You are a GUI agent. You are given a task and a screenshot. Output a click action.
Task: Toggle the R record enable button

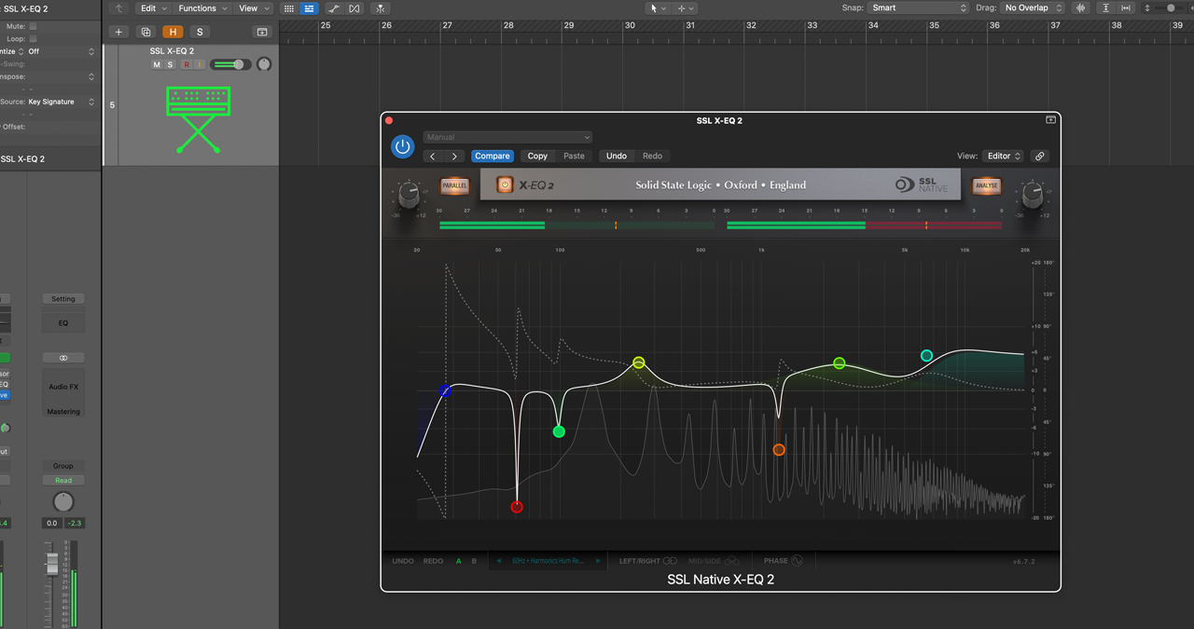tap(186, 64)
